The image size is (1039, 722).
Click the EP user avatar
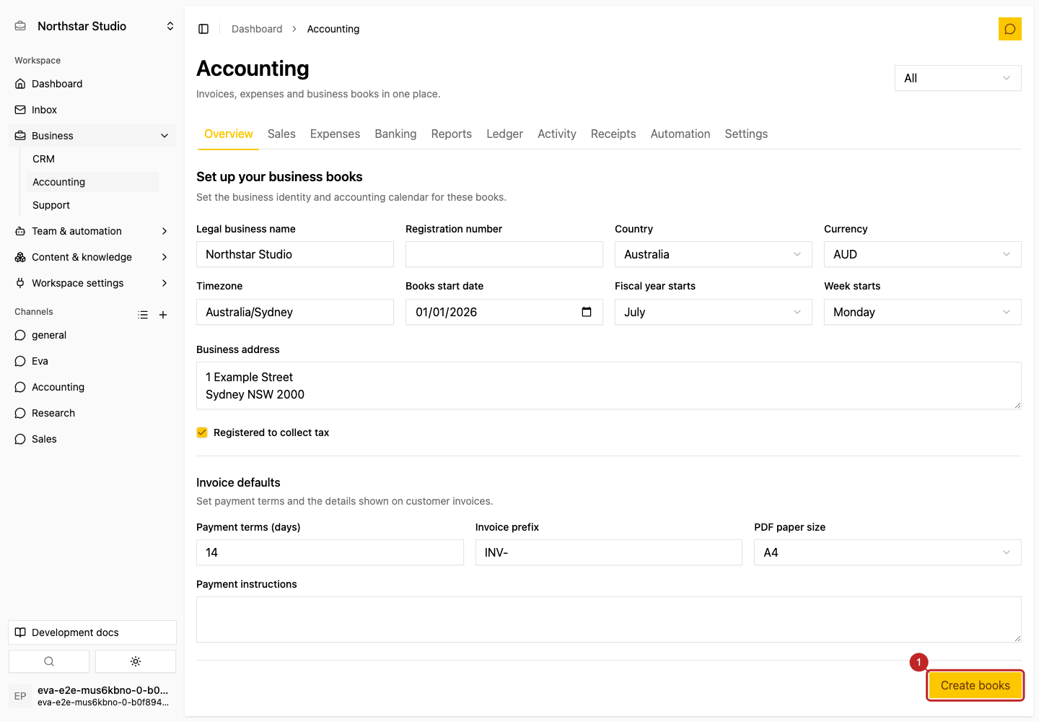pyautogui.click(x=20, y=696)
